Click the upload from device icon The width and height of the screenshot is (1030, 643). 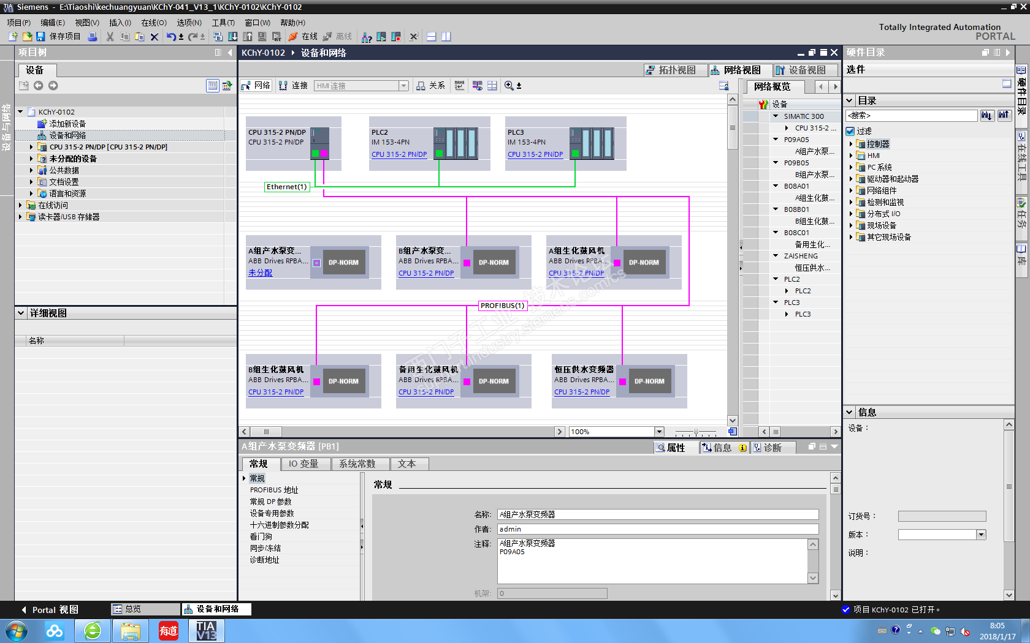248,37
